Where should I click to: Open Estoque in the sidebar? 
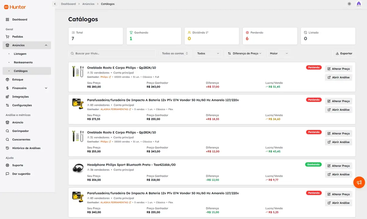pos(27,79)
